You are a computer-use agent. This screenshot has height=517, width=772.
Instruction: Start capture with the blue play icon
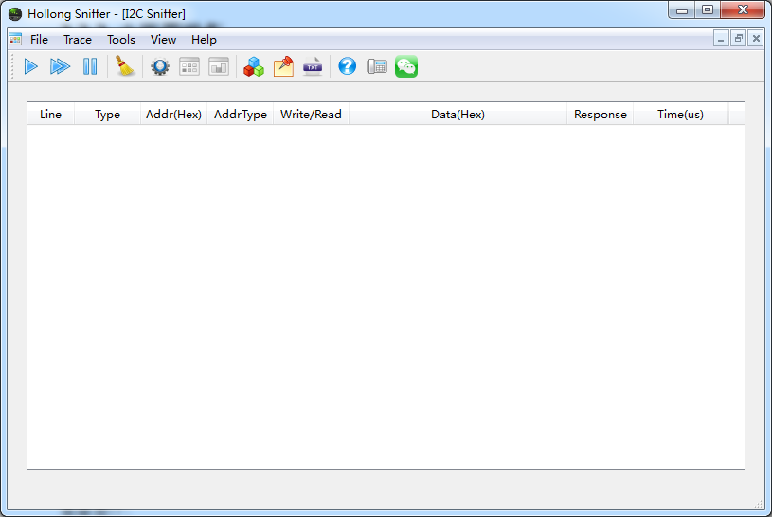30,66
